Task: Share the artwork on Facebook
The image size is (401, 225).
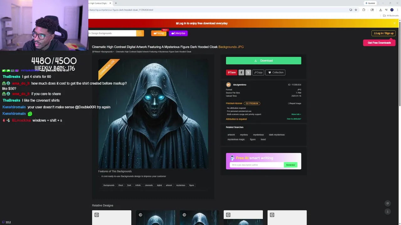Action: pyautogui.click(x=241, y=72)
